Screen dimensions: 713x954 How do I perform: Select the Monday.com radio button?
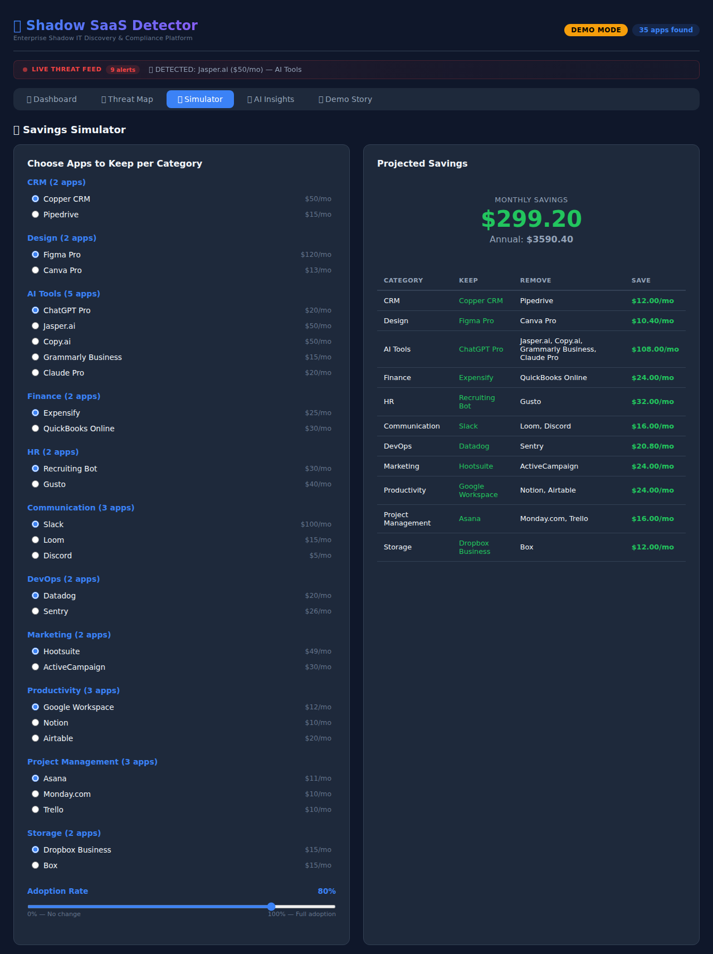(35, 794)
